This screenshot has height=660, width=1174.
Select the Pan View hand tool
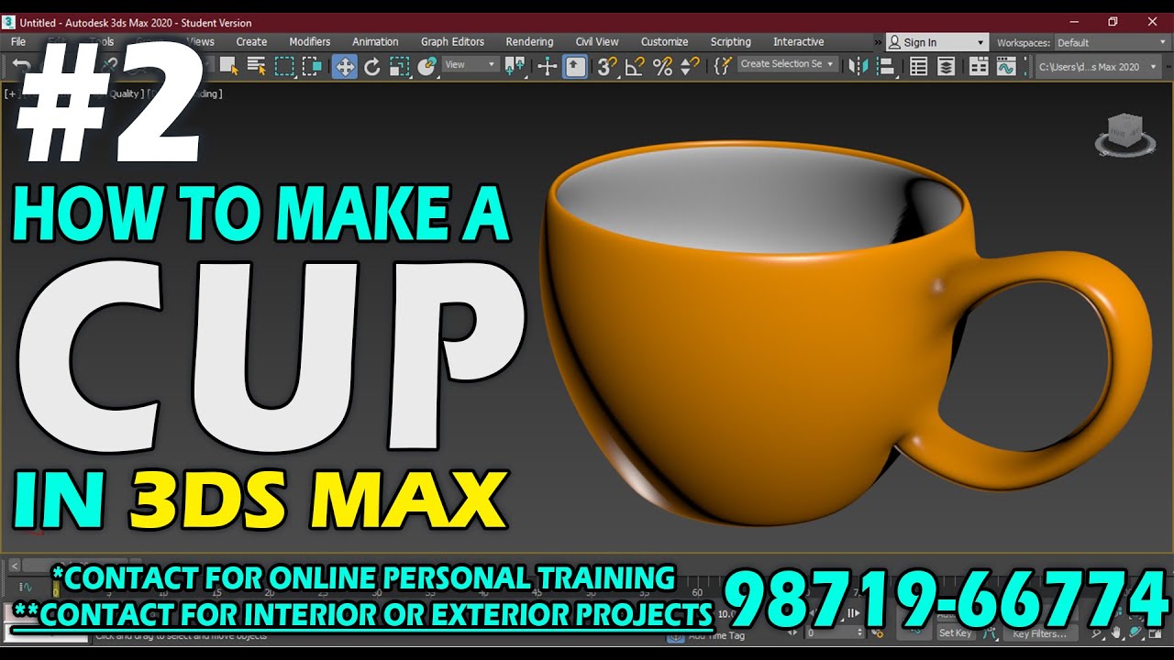pyautogui.click(x=1116, y=632)
